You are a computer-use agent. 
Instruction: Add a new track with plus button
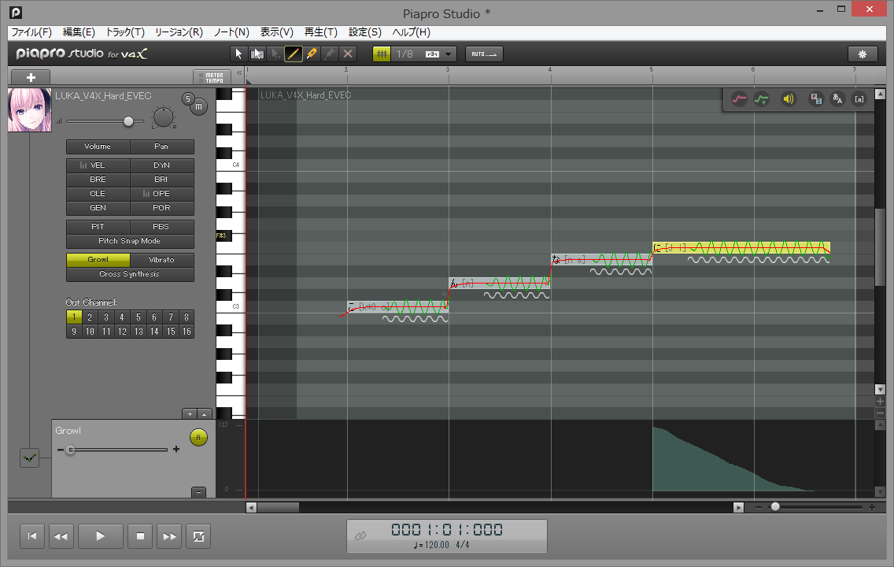tap(31, 77)
